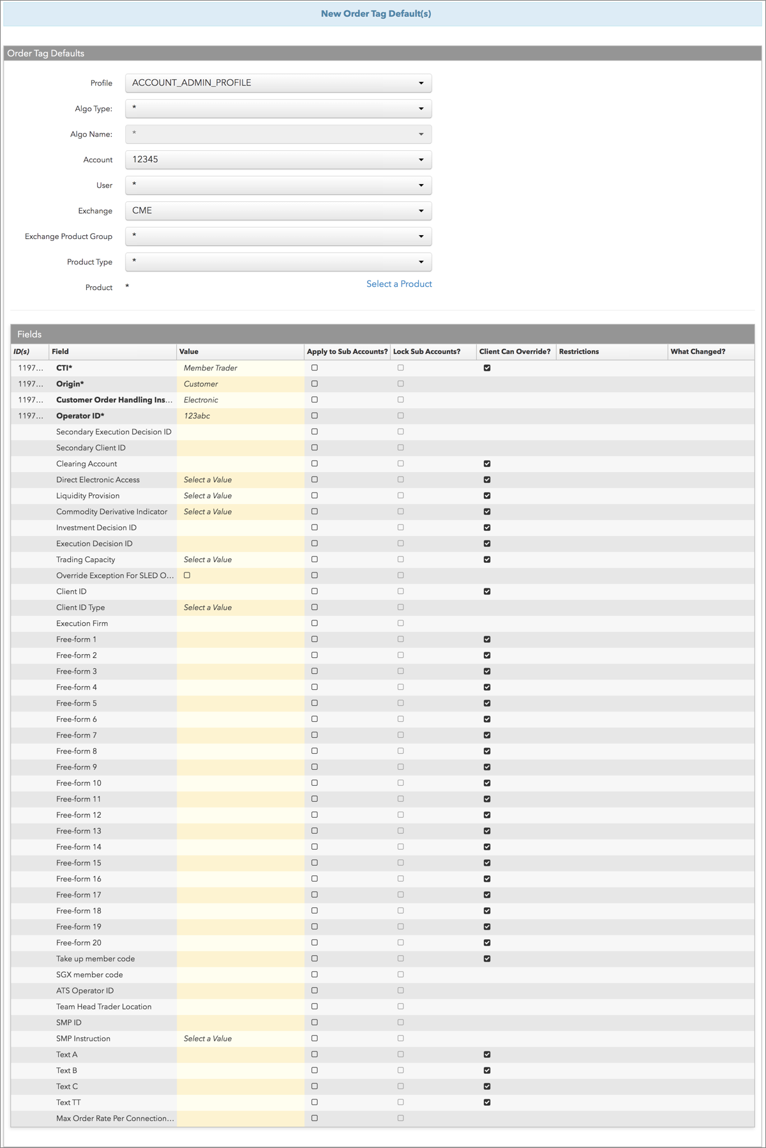Open the Account dropdown showing 12345

[x=278, y=160]
